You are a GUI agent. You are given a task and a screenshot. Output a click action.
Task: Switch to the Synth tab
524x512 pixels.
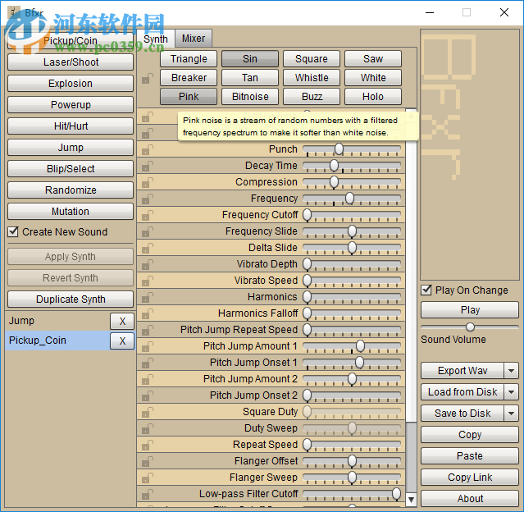[x=156, y=39]
